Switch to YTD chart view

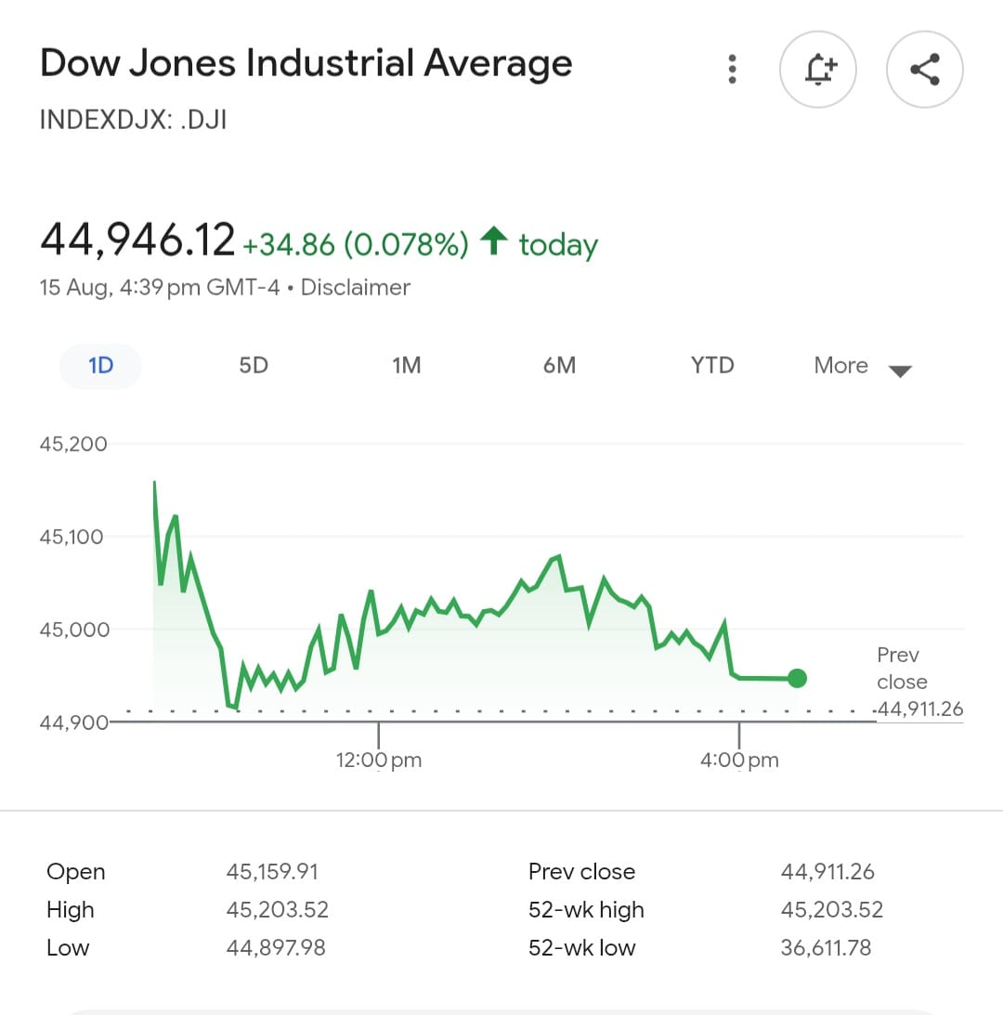point(712,366)
